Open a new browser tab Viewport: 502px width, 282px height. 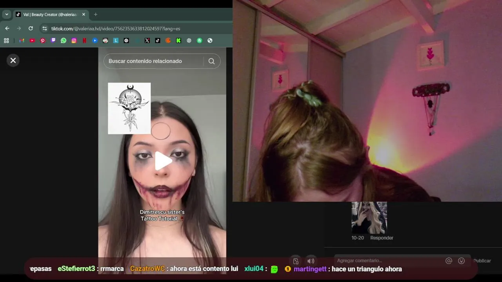(95, 14)
